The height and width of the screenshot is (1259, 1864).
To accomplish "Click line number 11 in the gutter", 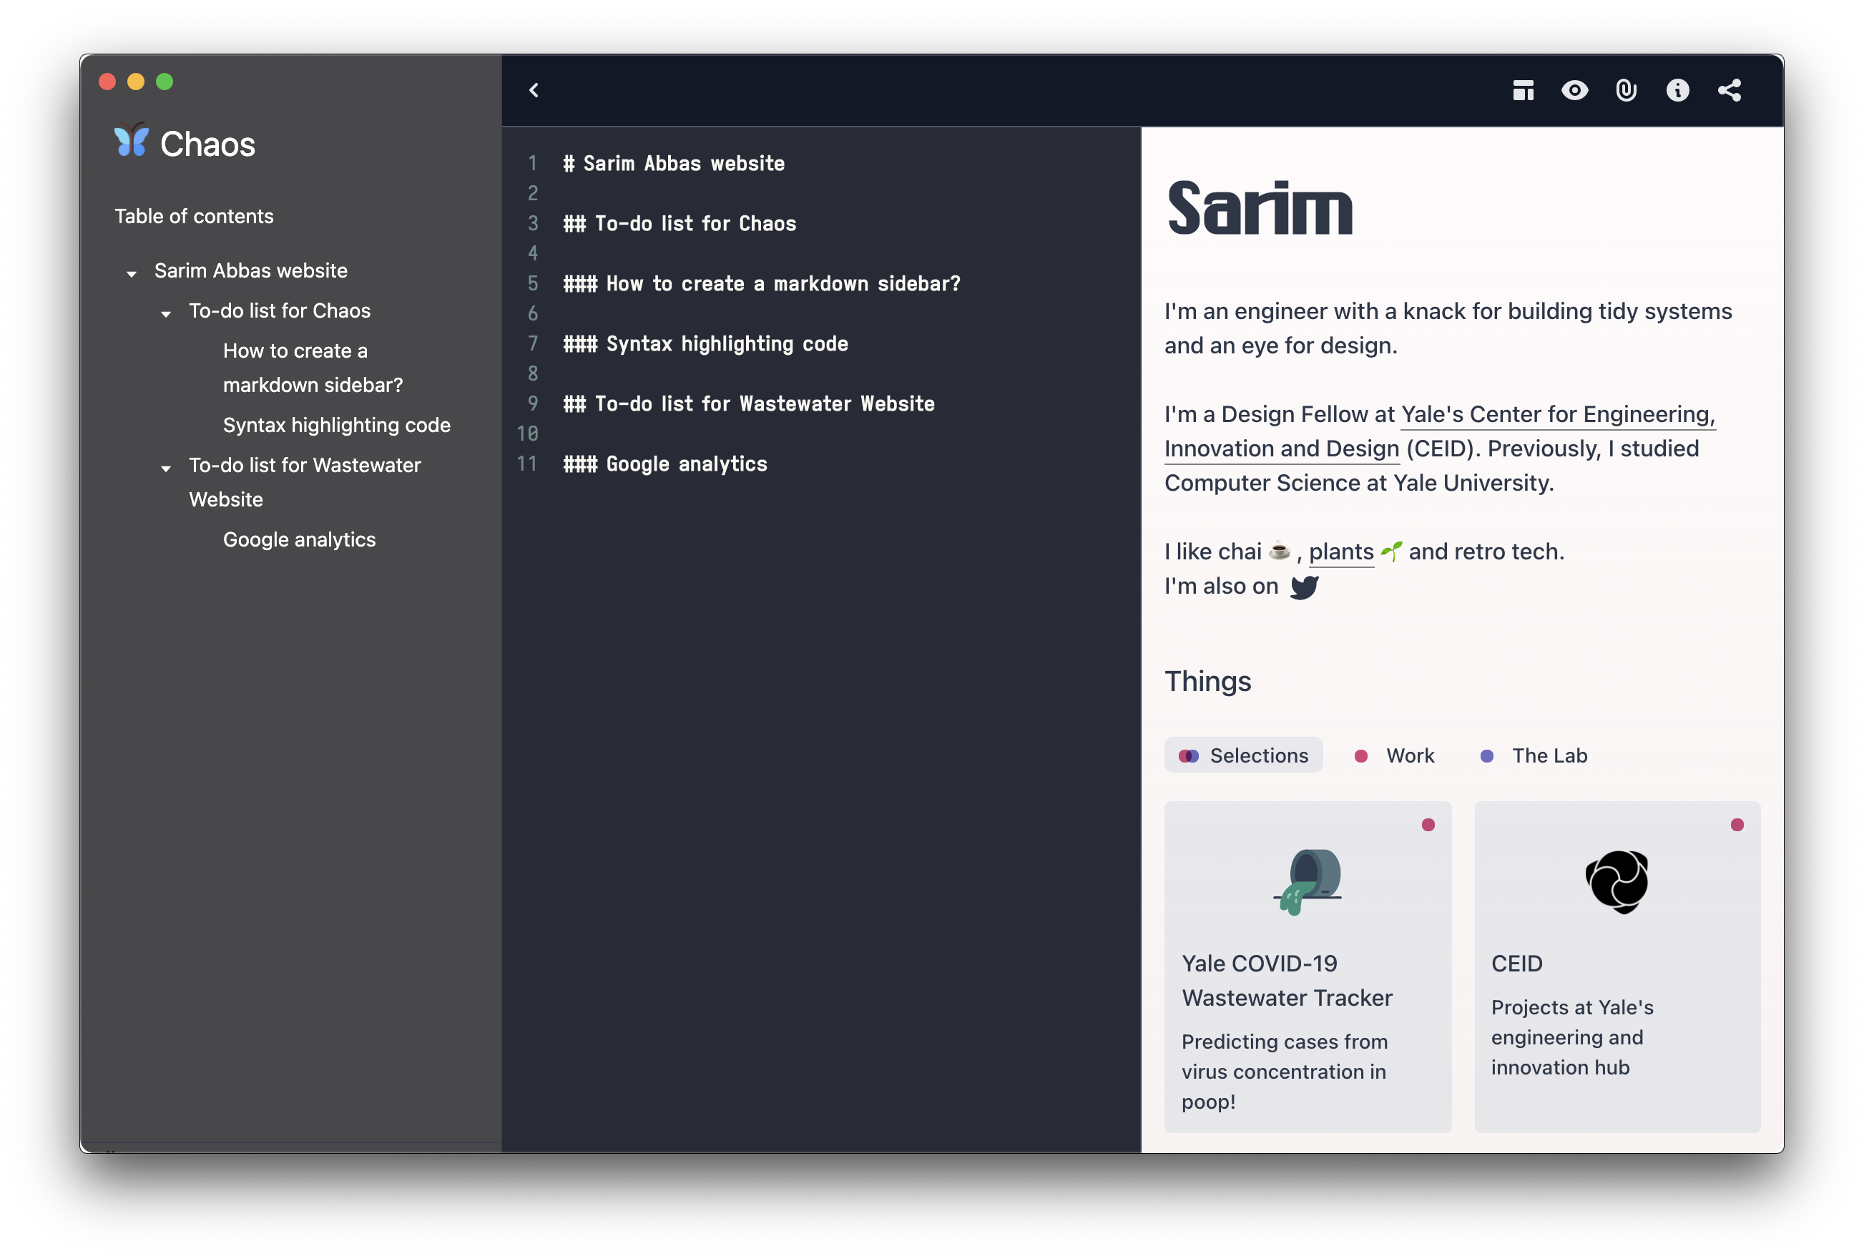I will tap(527, 464).
